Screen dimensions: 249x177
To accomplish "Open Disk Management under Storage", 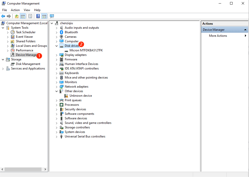I will (28, 64).
